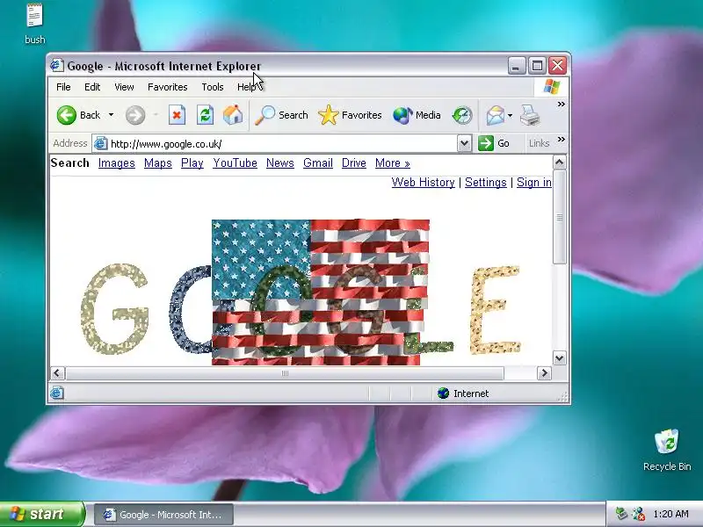Expand the Links bar chevron

(x=561, y=140)
